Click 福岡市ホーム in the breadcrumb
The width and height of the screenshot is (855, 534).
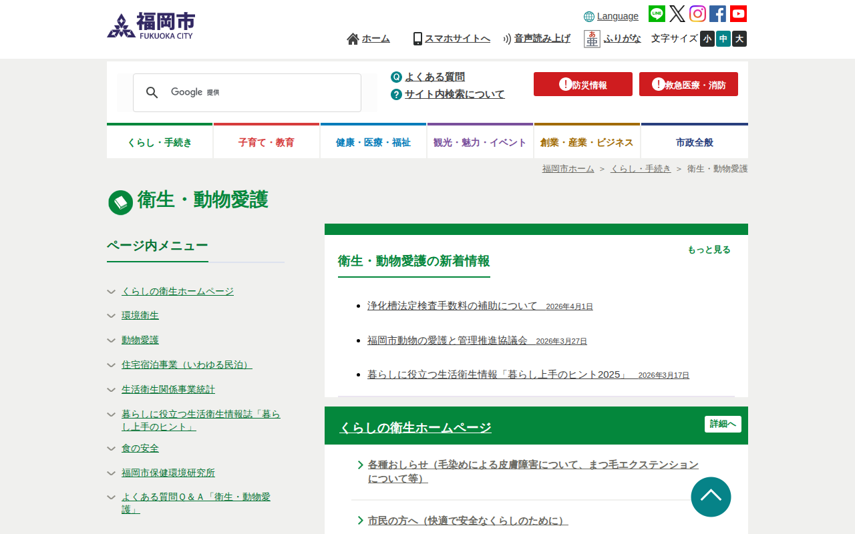568,169
